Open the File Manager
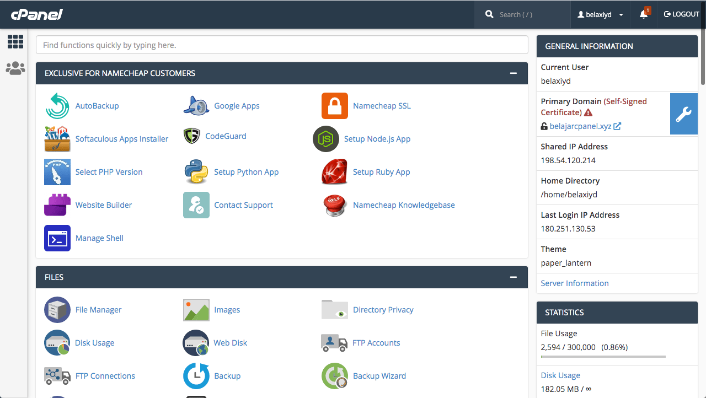706x398 pixels. (x=98, y=309)
